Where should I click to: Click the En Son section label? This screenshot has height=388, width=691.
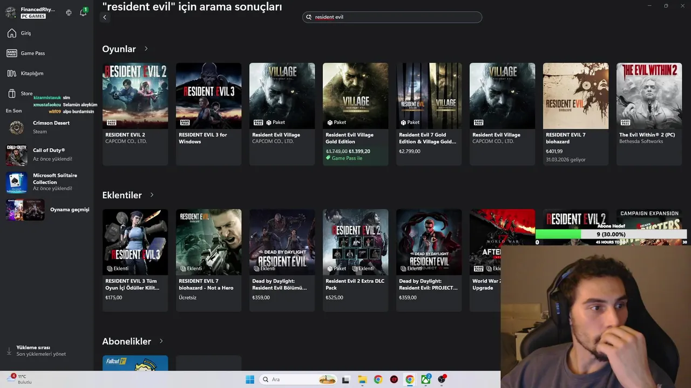click(x=14, y=111)
